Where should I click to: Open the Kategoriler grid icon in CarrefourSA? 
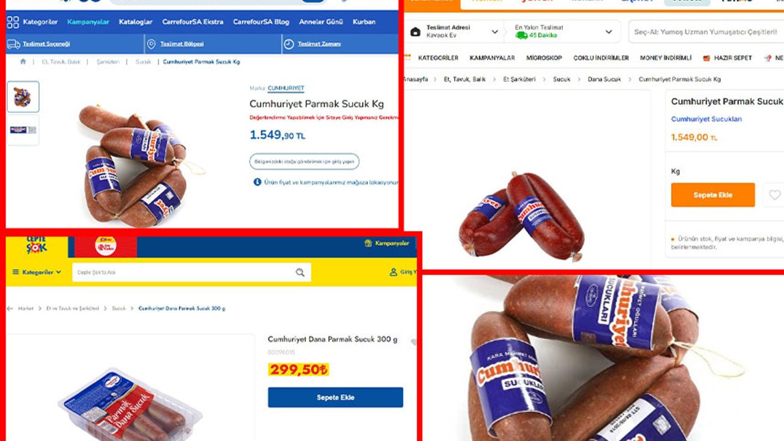[13, 22]
